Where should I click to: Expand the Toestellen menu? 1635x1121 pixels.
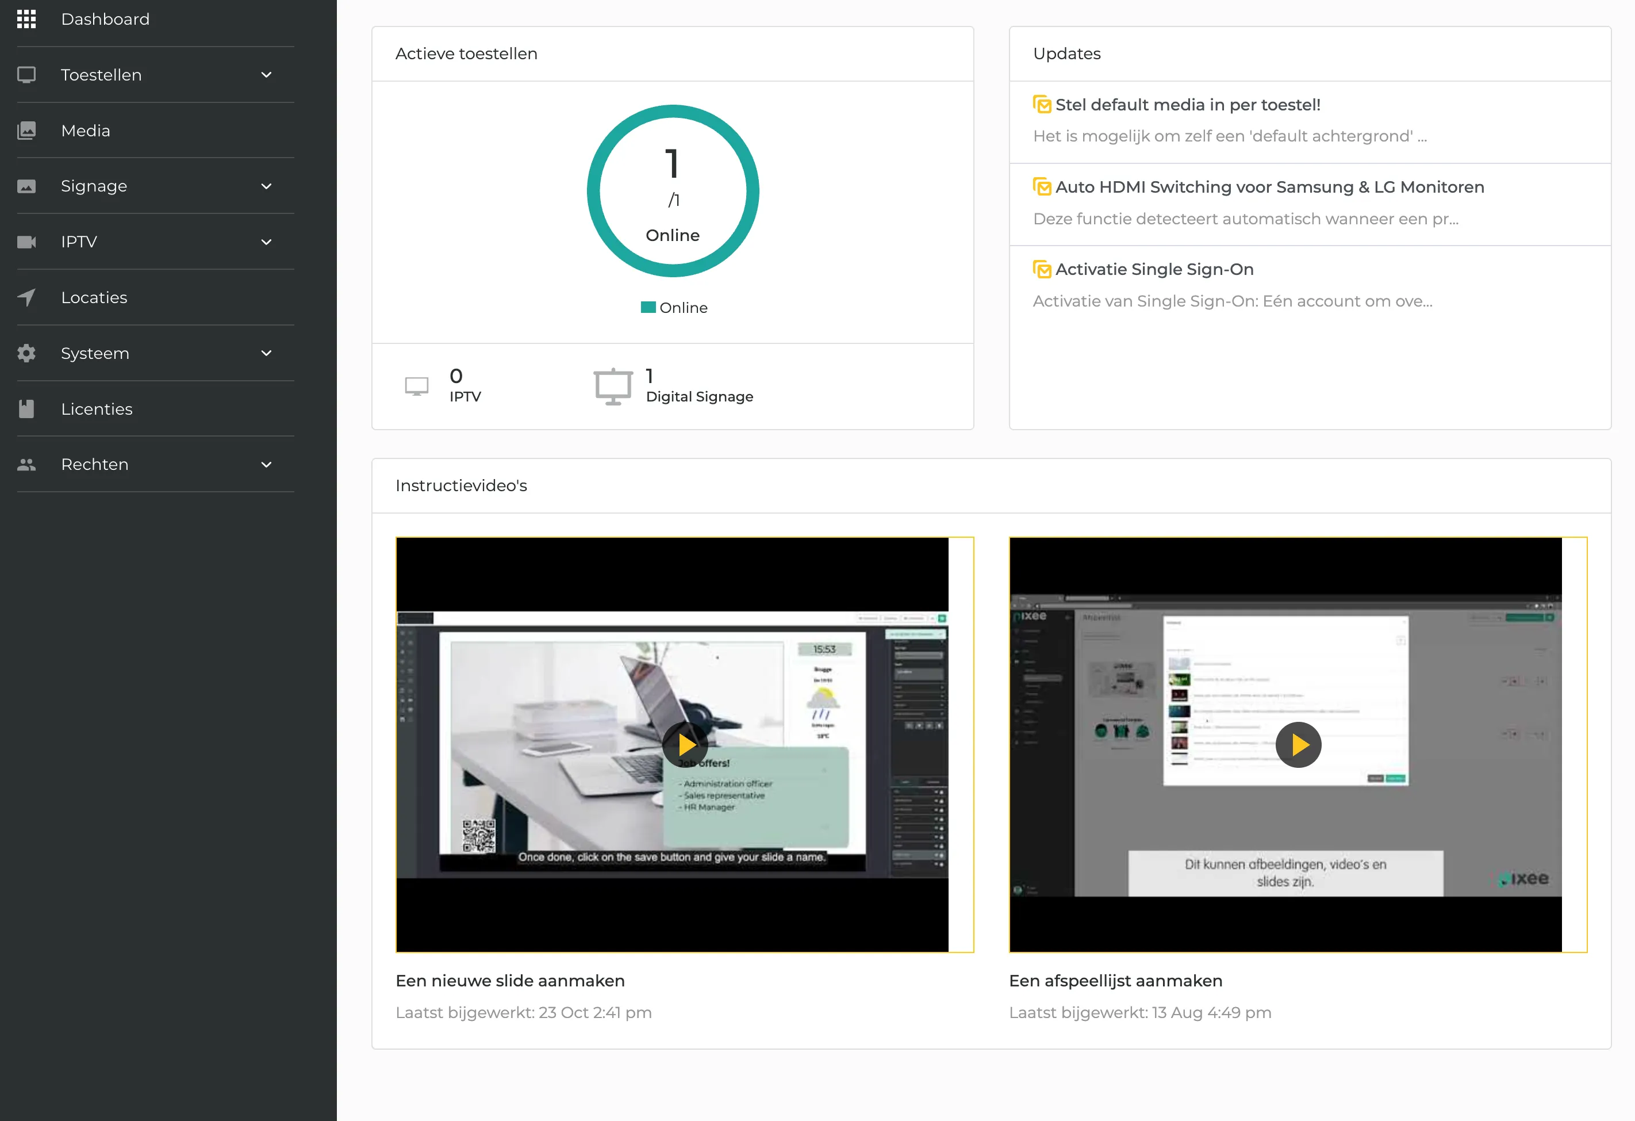pyautogui.click(x=265, y=74)
